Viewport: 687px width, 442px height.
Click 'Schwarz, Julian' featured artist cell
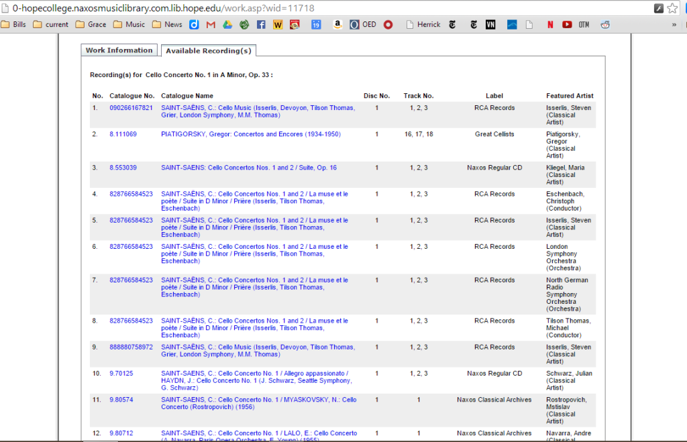point(569,380)
